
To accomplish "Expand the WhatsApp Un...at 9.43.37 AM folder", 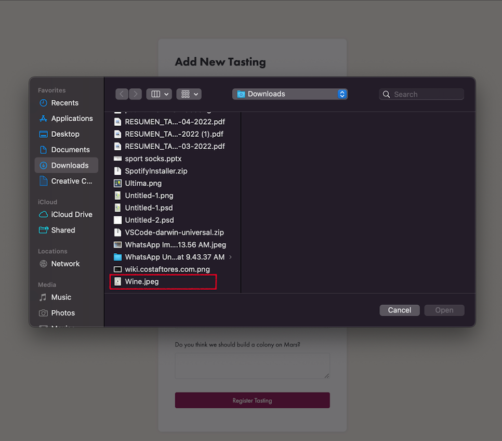I will pos(230,257).
